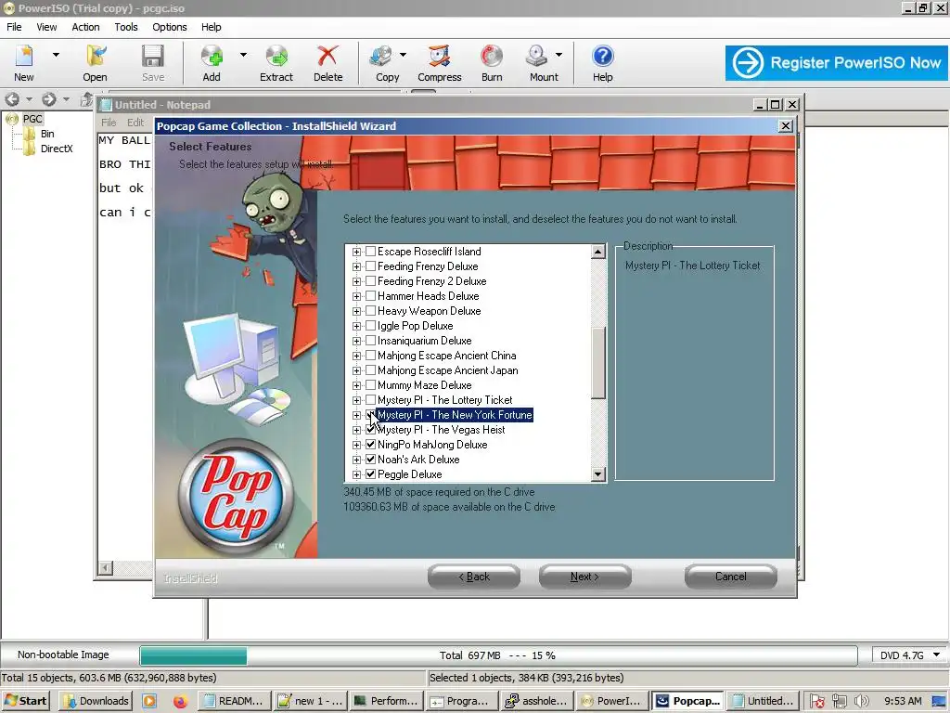The width and height of the screenshot is (950, 713).
Task: Open the Notepad Edit menu
Action: (x=135, y=123)
